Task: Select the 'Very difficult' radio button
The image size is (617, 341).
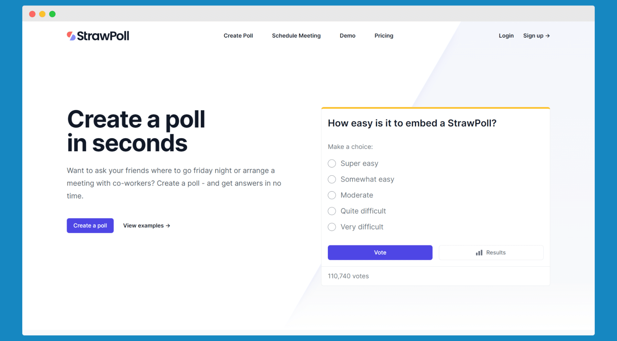Action: (x=332, y=227)
